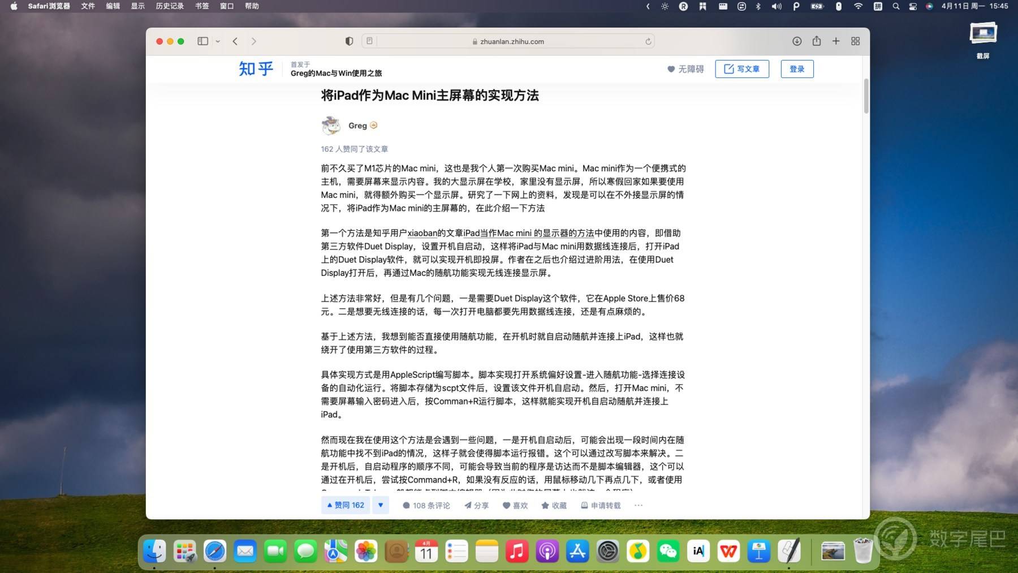The height and width of the screenshot is (573, 1018).
Task: Open Photos in the Dock
Action: (366, 551)
